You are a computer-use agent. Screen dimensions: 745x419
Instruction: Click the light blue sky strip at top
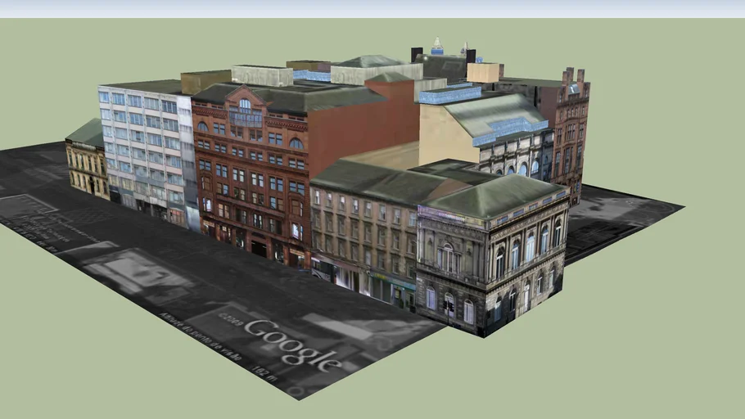pyautogui.click(x=372, y=8)
